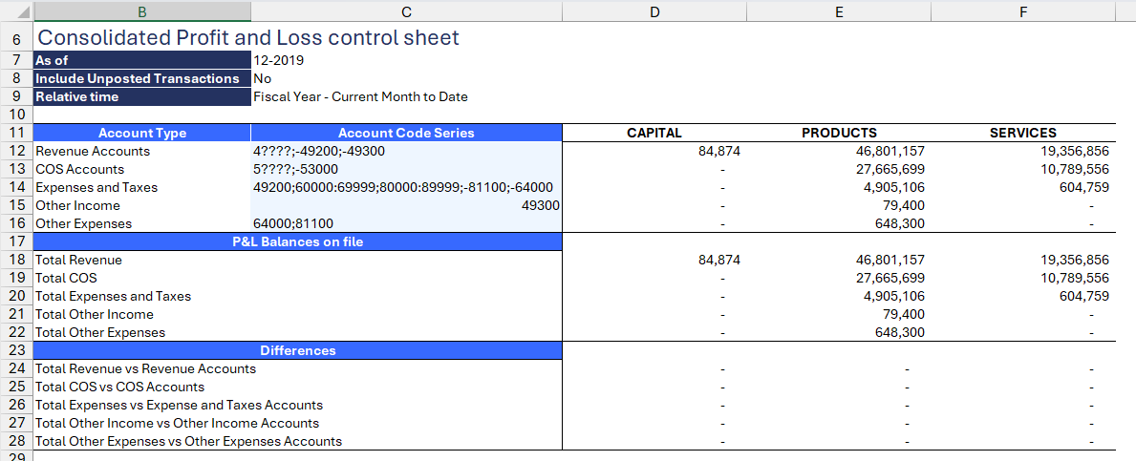Select row 11 header
Viewport: 1136px width, 461px height.
(16, 134)
